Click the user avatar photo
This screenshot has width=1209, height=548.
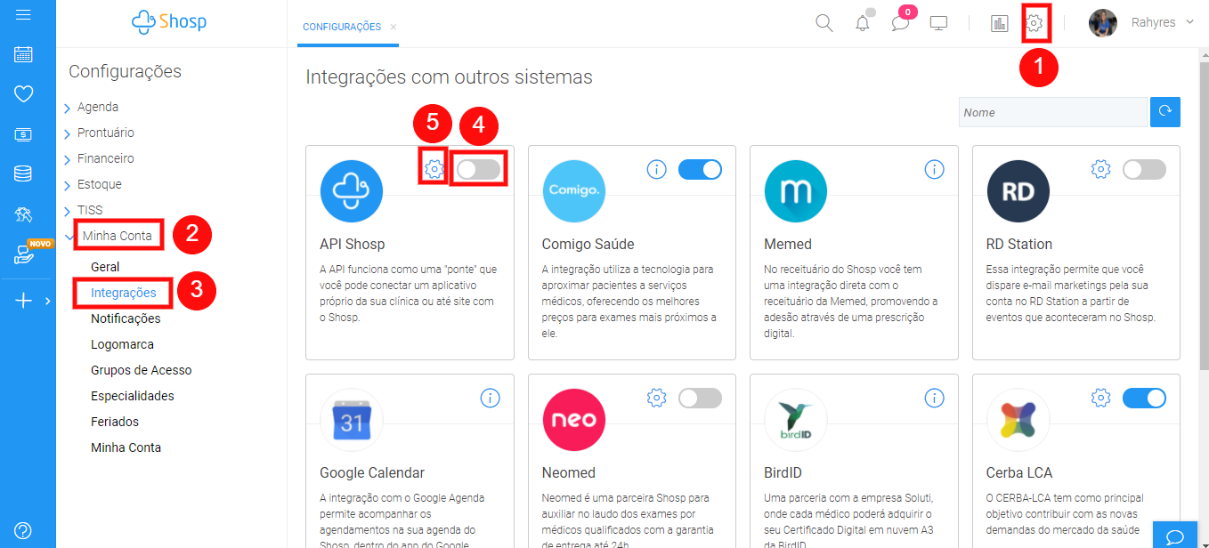[x=1103, y=23]
